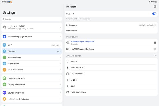Click the battery indicator in status bar

pyautogui.click(x=156, y=2)
